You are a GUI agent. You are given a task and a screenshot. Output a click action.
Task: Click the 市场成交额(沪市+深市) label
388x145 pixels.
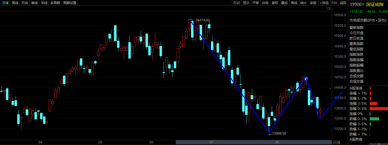coord(368,20)
